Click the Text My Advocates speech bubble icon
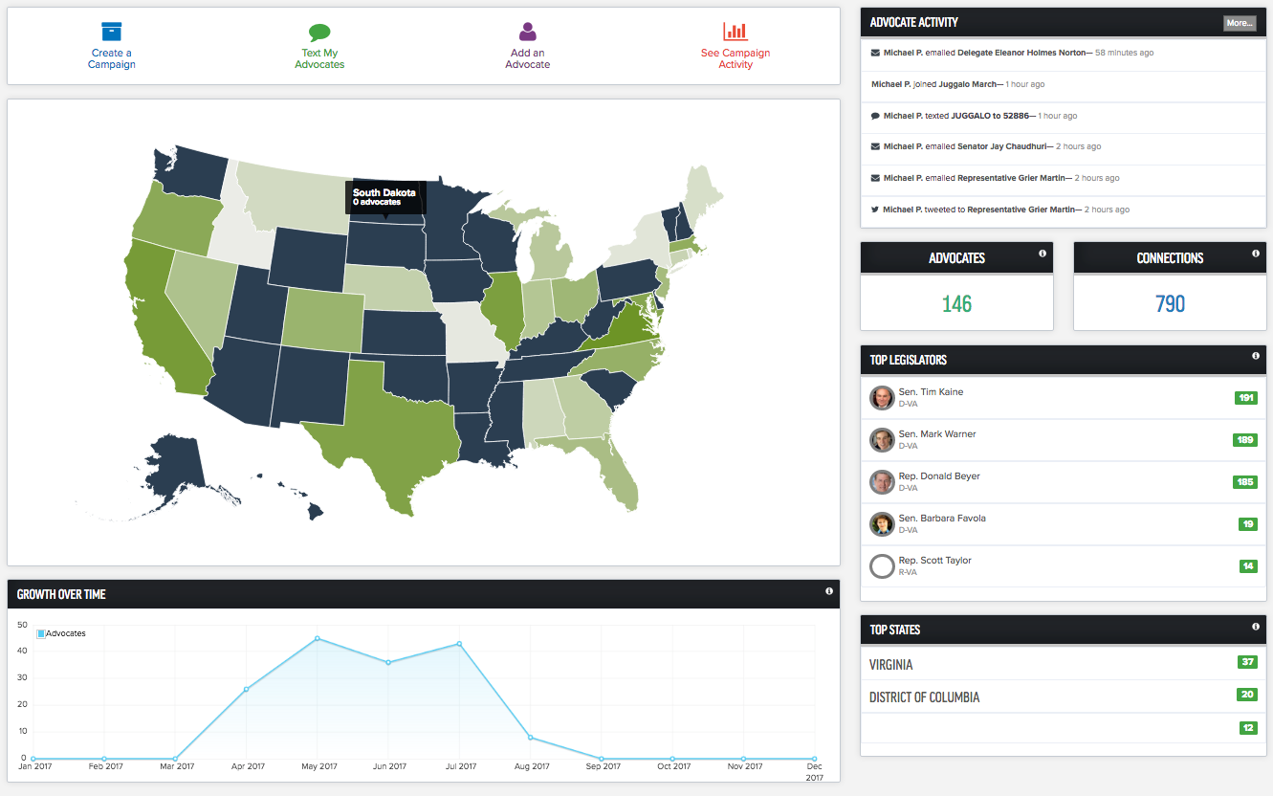 pos(319,33)
